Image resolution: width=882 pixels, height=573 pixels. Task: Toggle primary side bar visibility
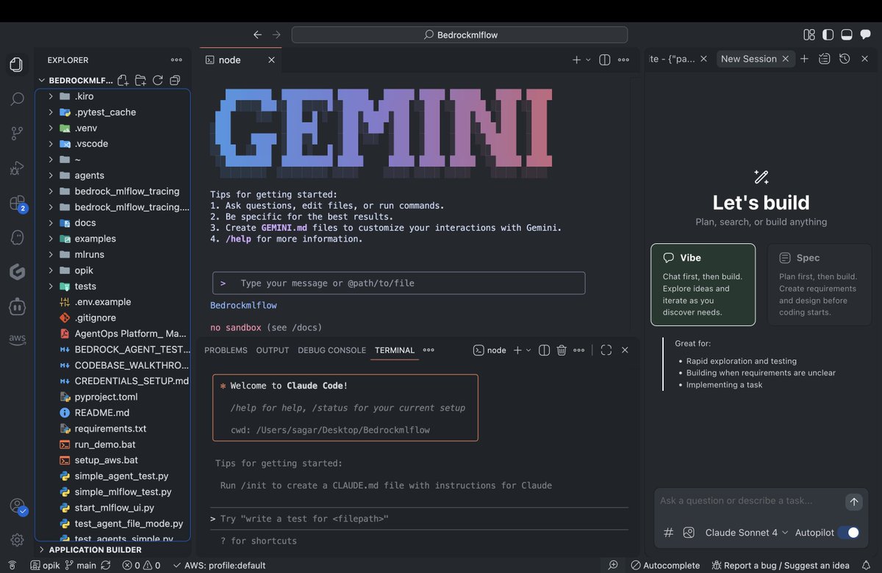click(x=828, y=35)
